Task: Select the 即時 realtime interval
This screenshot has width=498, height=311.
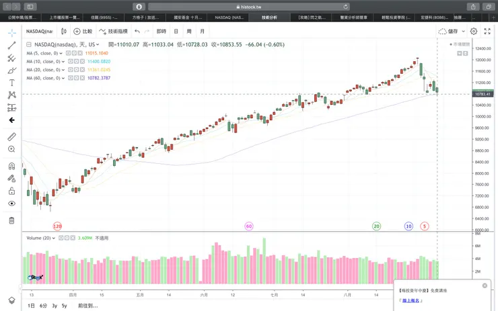Action: tap(162, 31)
